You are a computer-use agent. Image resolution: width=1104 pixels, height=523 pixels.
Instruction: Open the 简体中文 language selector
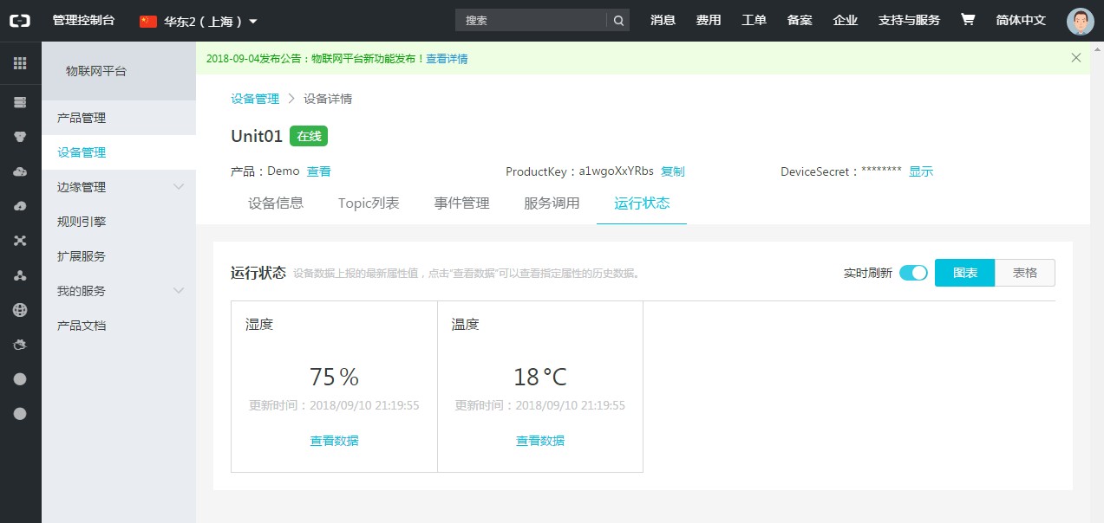[1021, 20]
